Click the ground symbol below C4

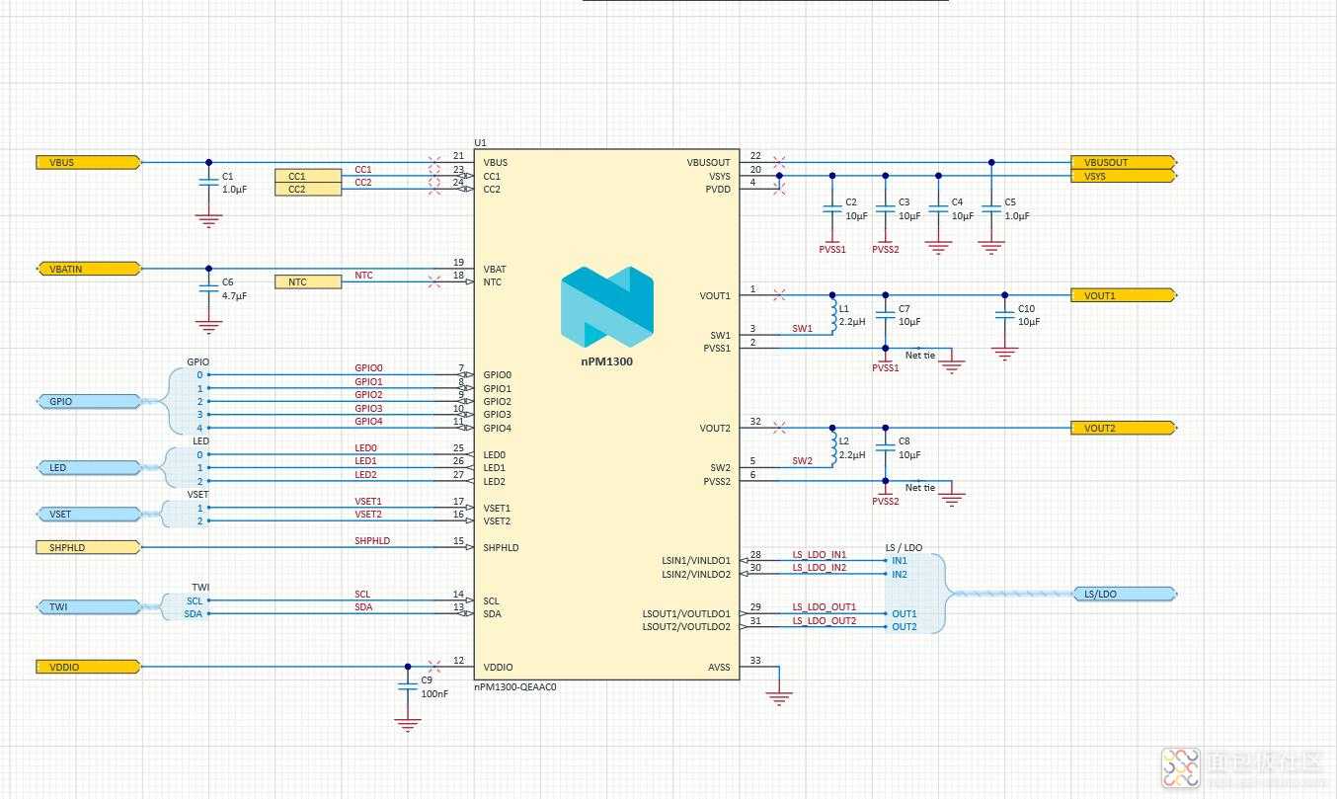(938, 247)
